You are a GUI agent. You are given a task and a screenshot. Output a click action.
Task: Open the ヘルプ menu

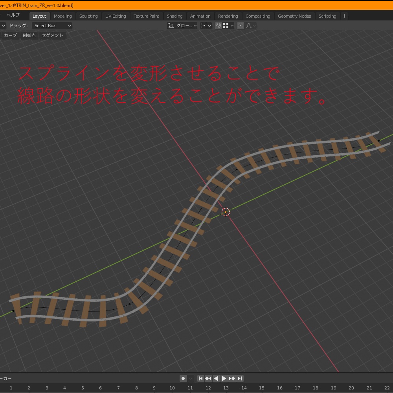tap(13, 15)
